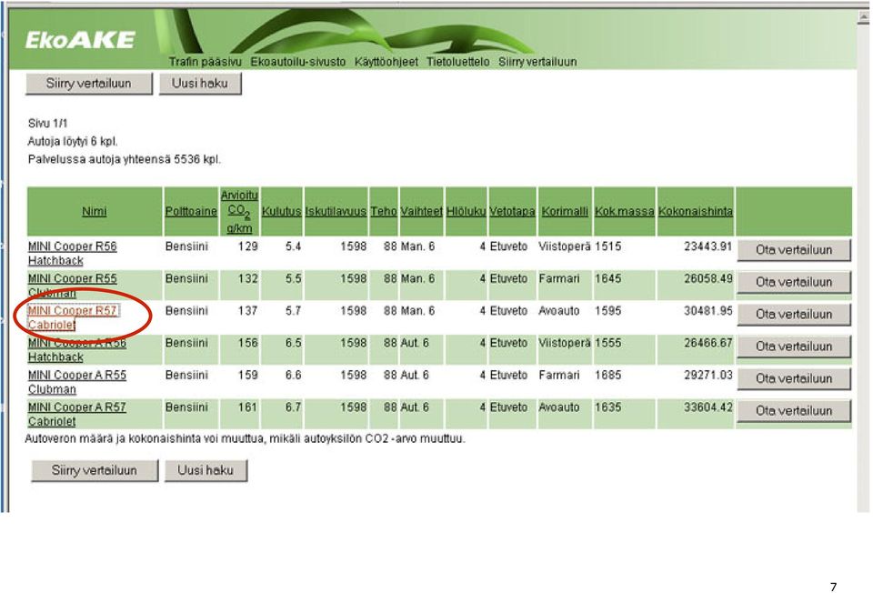Sort table by Iskutilavuus column

[x=336, y=212]
